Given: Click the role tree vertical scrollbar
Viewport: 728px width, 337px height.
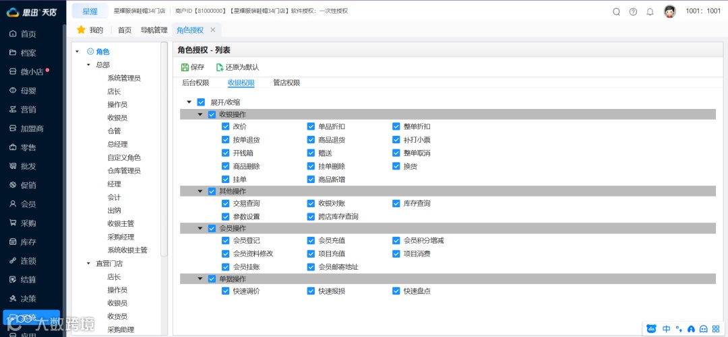Looking at the screenshot, I should tap(164, 149).
